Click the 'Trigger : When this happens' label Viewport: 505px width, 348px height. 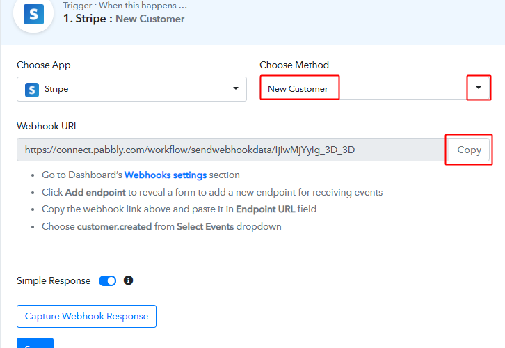pos(125,6)
